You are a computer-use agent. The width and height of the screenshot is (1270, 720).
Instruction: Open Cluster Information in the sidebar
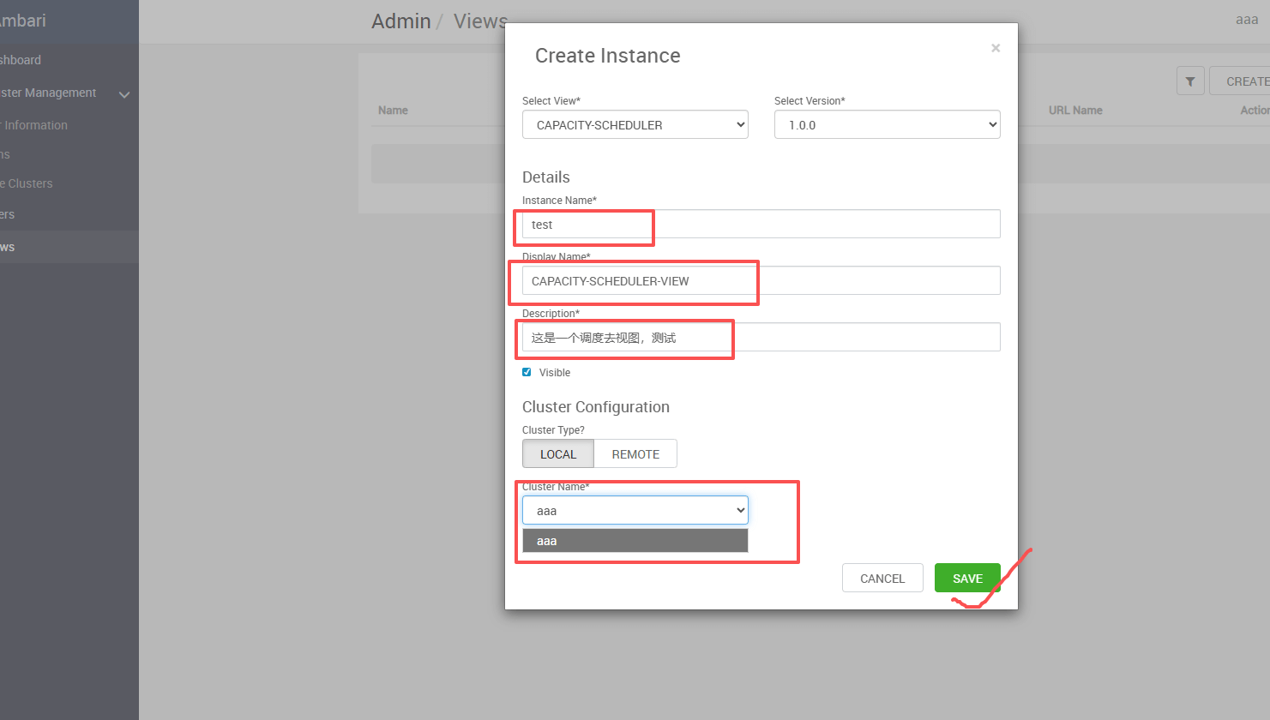[33, 125]
